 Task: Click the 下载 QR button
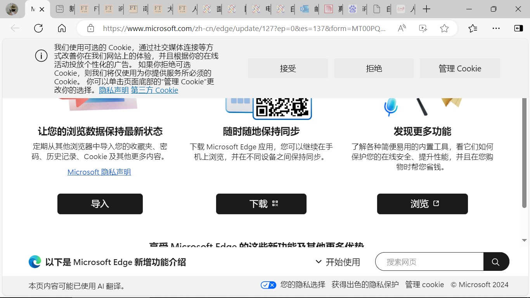261,204
